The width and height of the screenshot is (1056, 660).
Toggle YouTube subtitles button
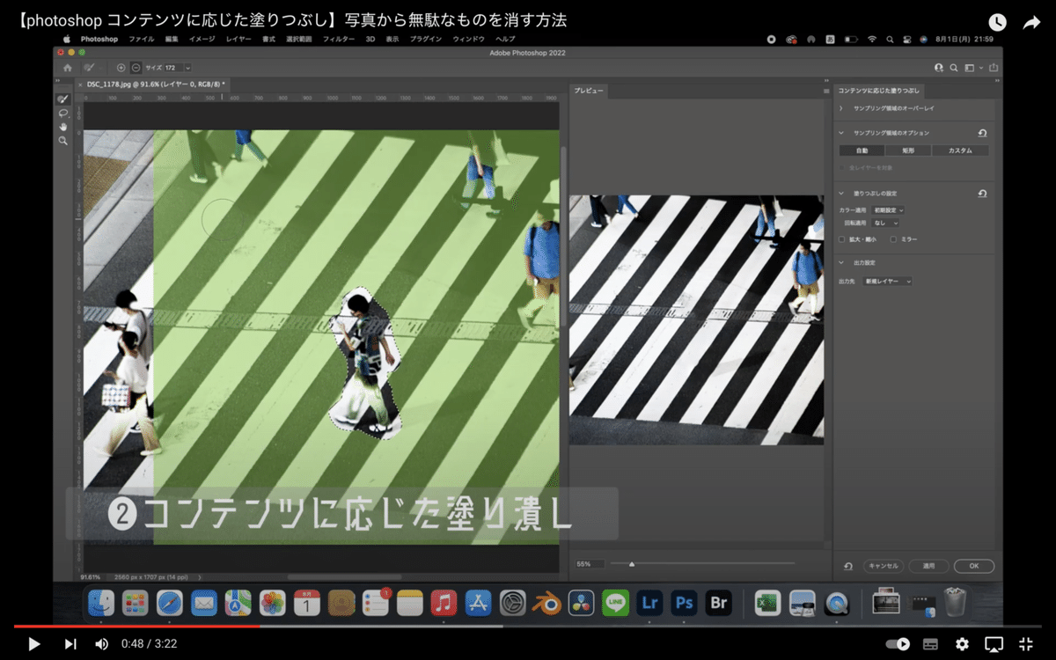pyautogui.click(x=930, y=644)
